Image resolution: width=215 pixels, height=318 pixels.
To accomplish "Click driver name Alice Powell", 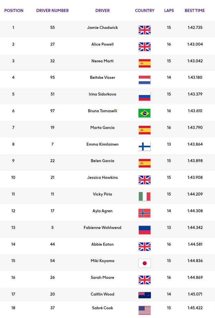I will click(x=103, y=44).
